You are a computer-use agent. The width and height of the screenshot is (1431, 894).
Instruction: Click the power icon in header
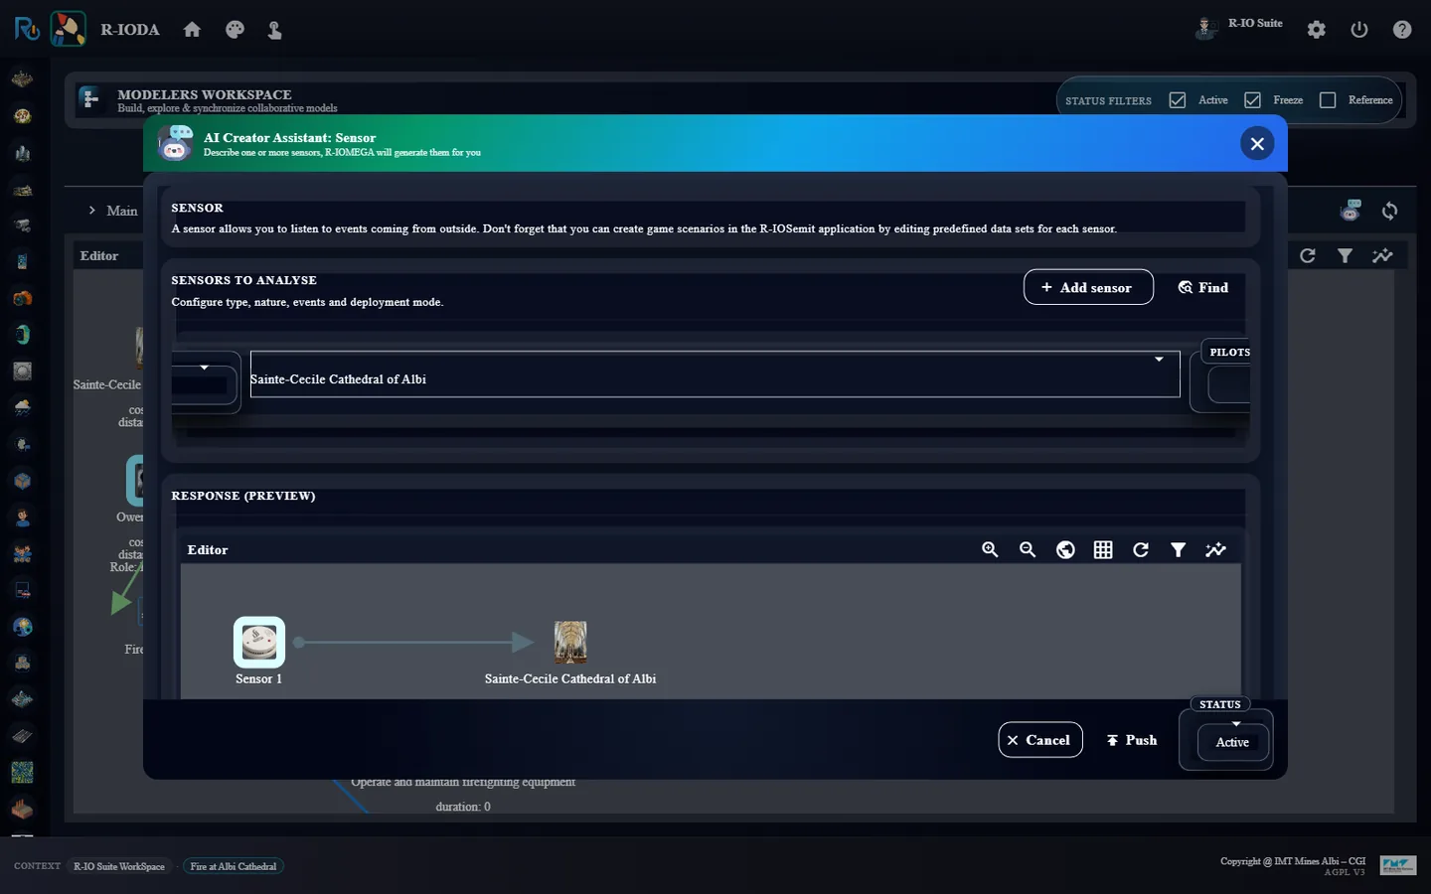pos(1359,30)
